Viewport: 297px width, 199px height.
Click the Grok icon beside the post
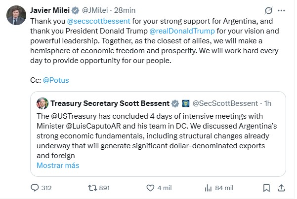tap(268, 10)
